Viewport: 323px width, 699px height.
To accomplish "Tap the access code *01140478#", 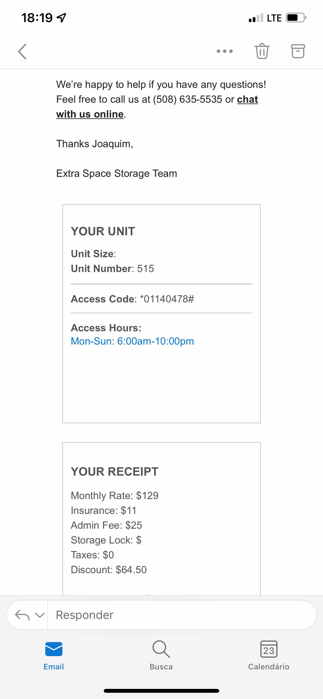I will [167, 299].
